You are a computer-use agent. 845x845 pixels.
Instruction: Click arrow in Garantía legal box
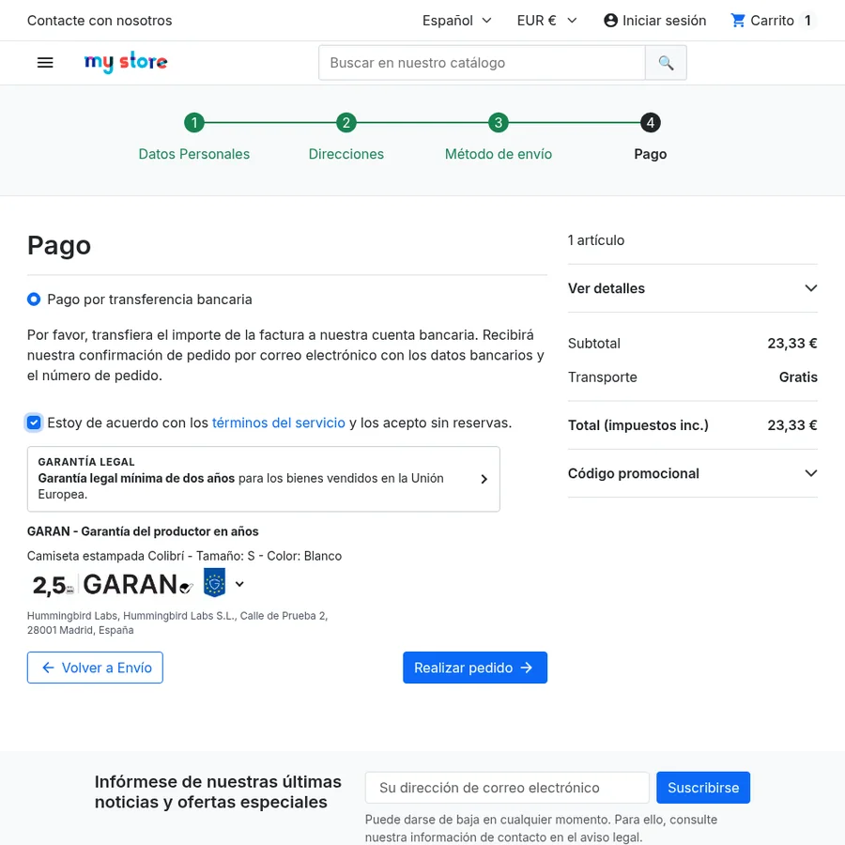[x=484, y=479]
